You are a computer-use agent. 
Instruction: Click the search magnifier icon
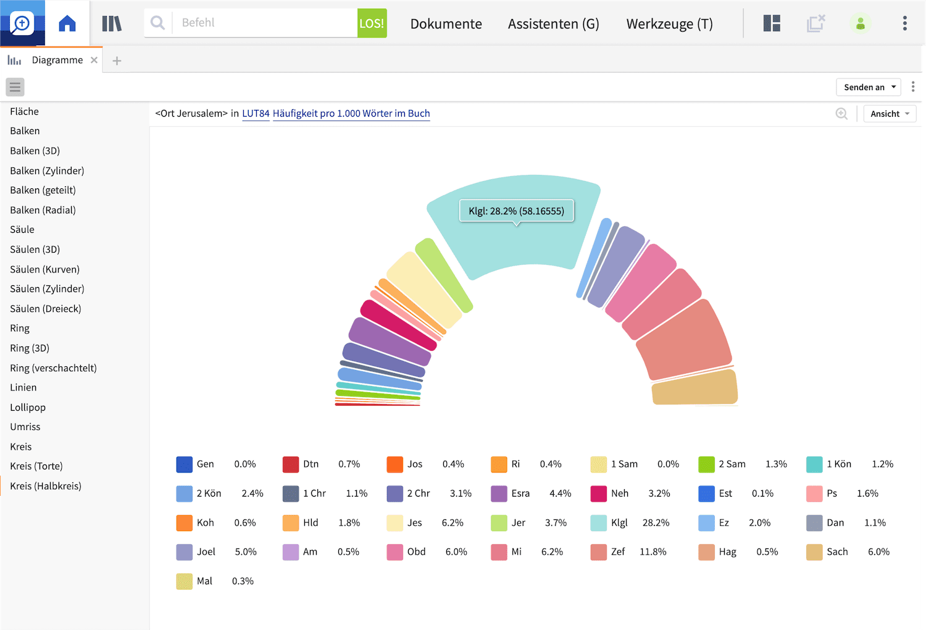tap(158, 23)
